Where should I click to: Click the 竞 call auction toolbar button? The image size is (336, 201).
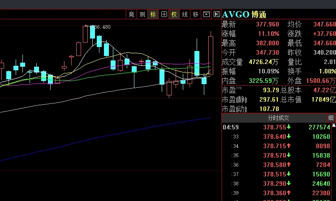tap(131, 14)
